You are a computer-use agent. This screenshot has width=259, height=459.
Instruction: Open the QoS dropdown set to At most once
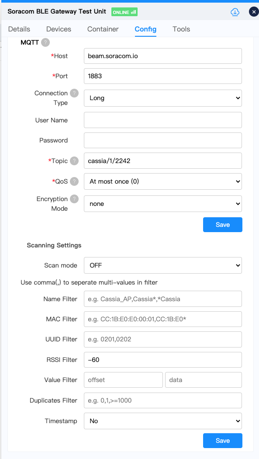[x=162, y=181]
